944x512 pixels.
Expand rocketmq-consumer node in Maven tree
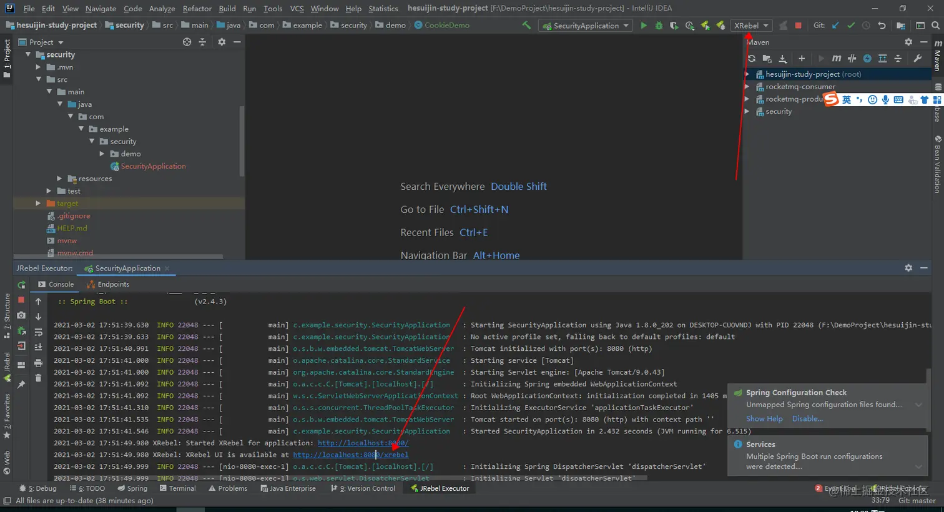[747, 87]
